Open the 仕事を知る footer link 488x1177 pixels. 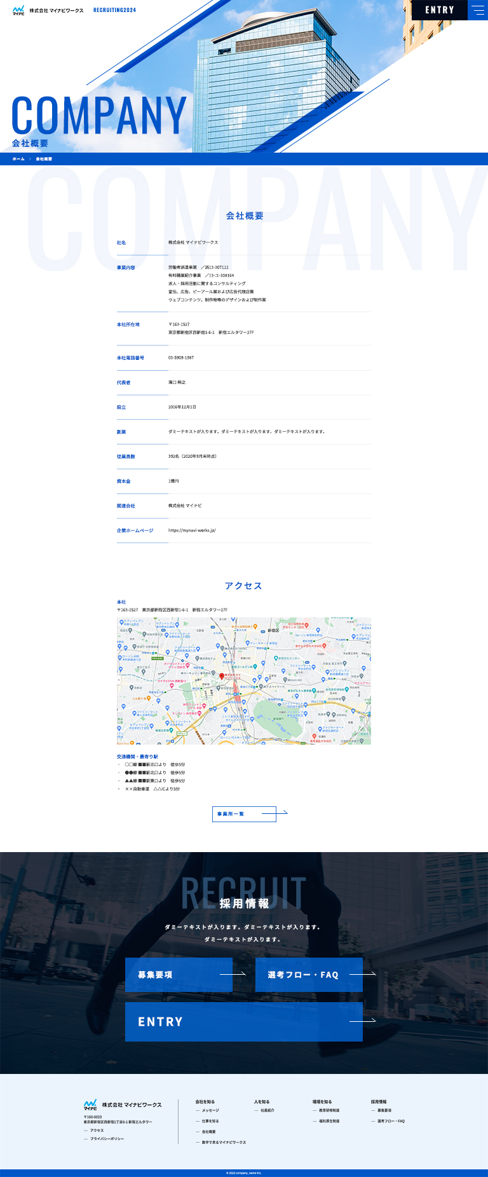[x=210, y=1121]
